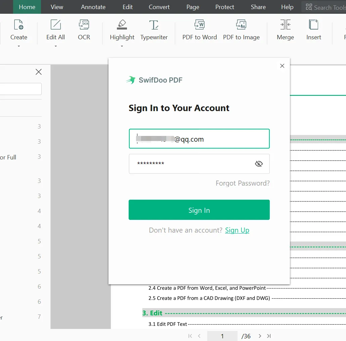Click the page number field

pos(222,336)
